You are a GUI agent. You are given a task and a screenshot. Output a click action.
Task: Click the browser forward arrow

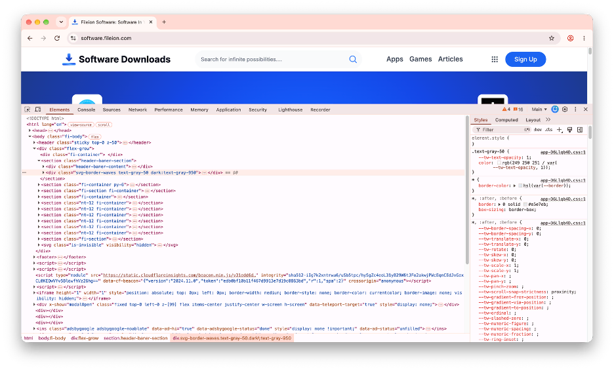click(43, 38)
